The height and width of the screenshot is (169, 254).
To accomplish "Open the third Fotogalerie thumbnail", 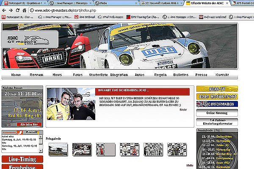I will (x=105, y=149).
